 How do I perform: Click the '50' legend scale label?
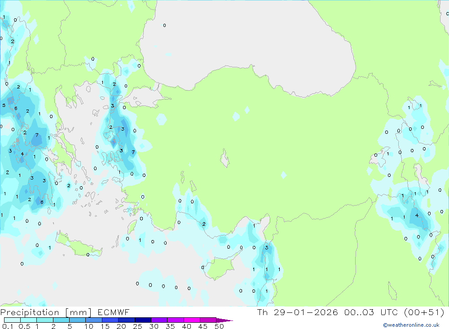click(x=219, y=326)
